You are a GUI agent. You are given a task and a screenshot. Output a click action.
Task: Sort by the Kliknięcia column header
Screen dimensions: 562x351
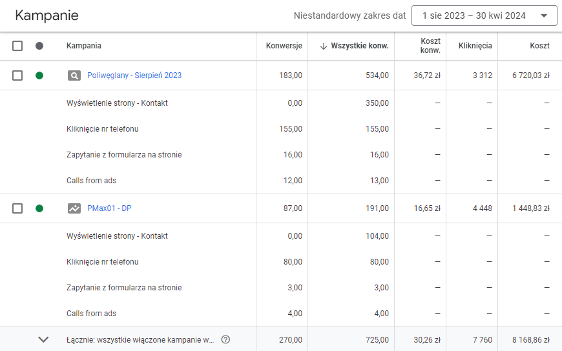tap(475, 46)
